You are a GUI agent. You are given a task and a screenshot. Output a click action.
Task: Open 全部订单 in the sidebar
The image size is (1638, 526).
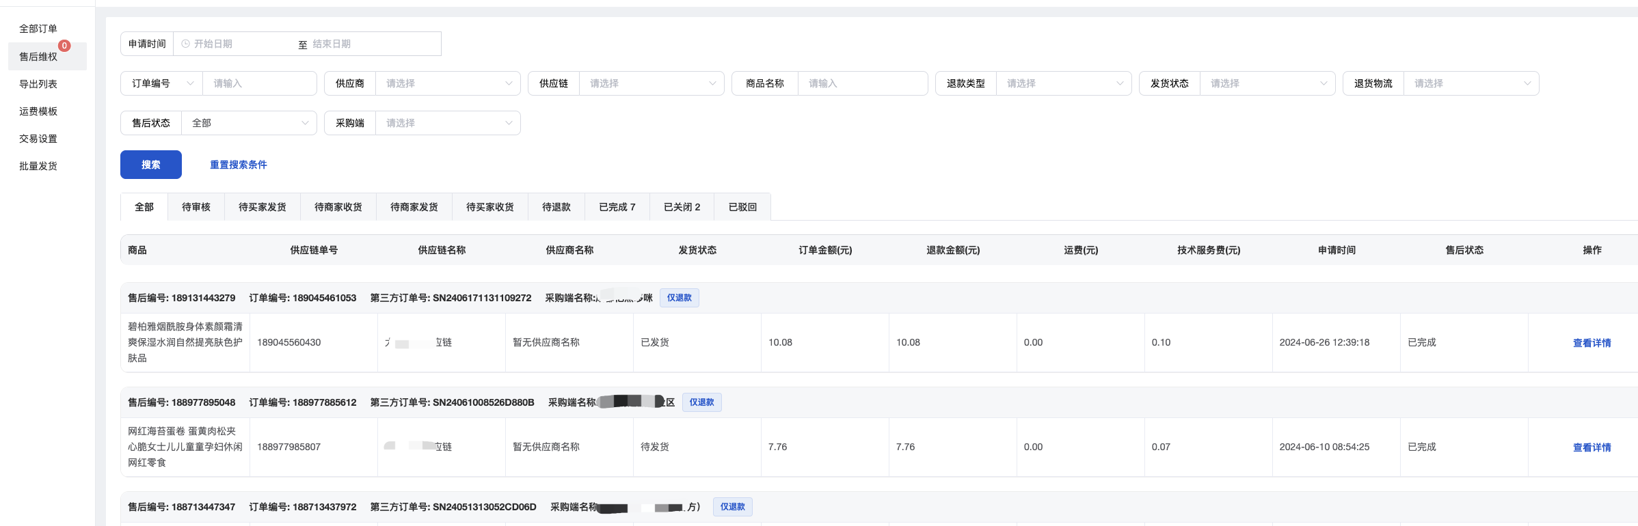38,29
